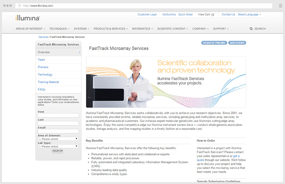Expand the Select Language dropdown

click(x=249, y=14)
